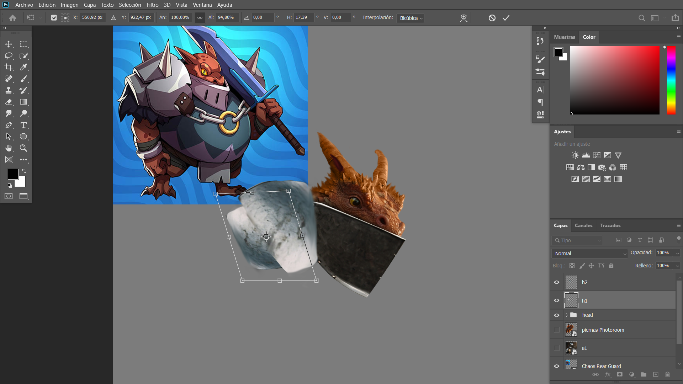Select the Eyedropper tool
The width and height of the screenshot is (683, 384).
(x=23, y=67)
